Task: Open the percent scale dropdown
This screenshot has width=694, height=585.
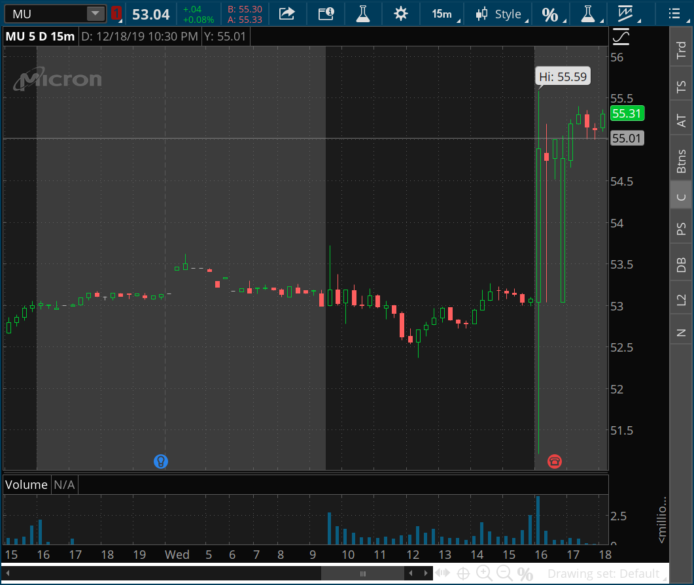Action: 553,14
